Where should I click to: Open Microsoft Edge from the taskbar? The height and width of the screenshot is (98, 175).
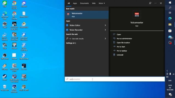pyautogui.click(x=170, y=19)
